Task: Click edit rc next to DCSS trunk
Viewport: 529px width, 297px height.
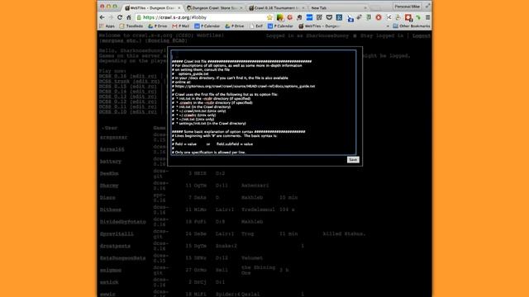Action: click(146, 81)
